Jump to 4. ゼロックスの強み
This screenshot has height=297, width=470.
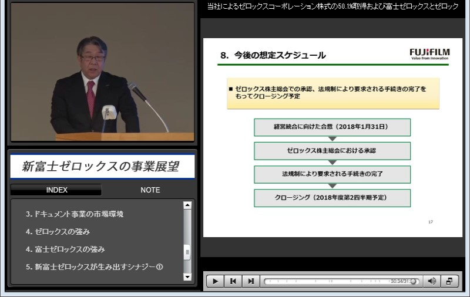pyautogui.click(x=58, y=232)
